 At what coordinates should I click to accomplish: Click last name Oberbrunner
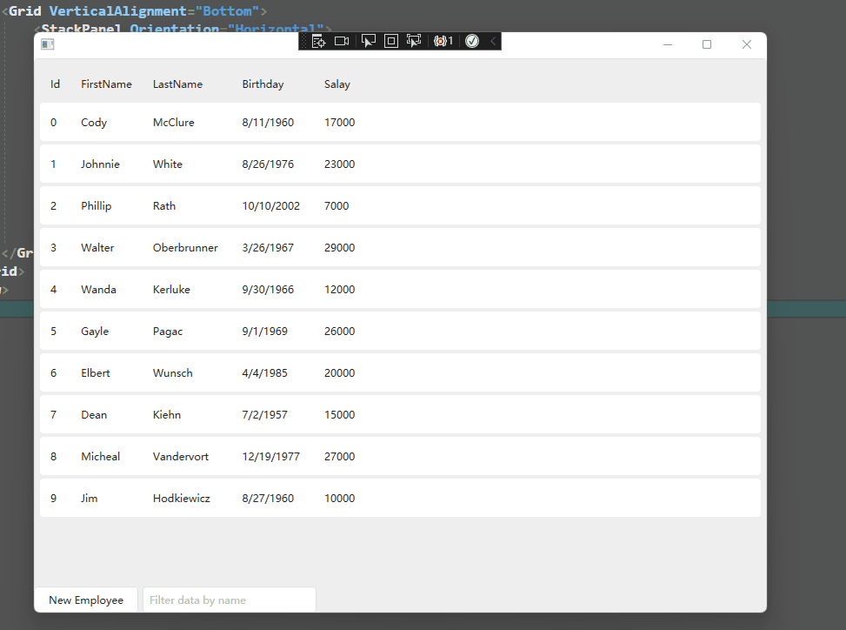point(185,248)
